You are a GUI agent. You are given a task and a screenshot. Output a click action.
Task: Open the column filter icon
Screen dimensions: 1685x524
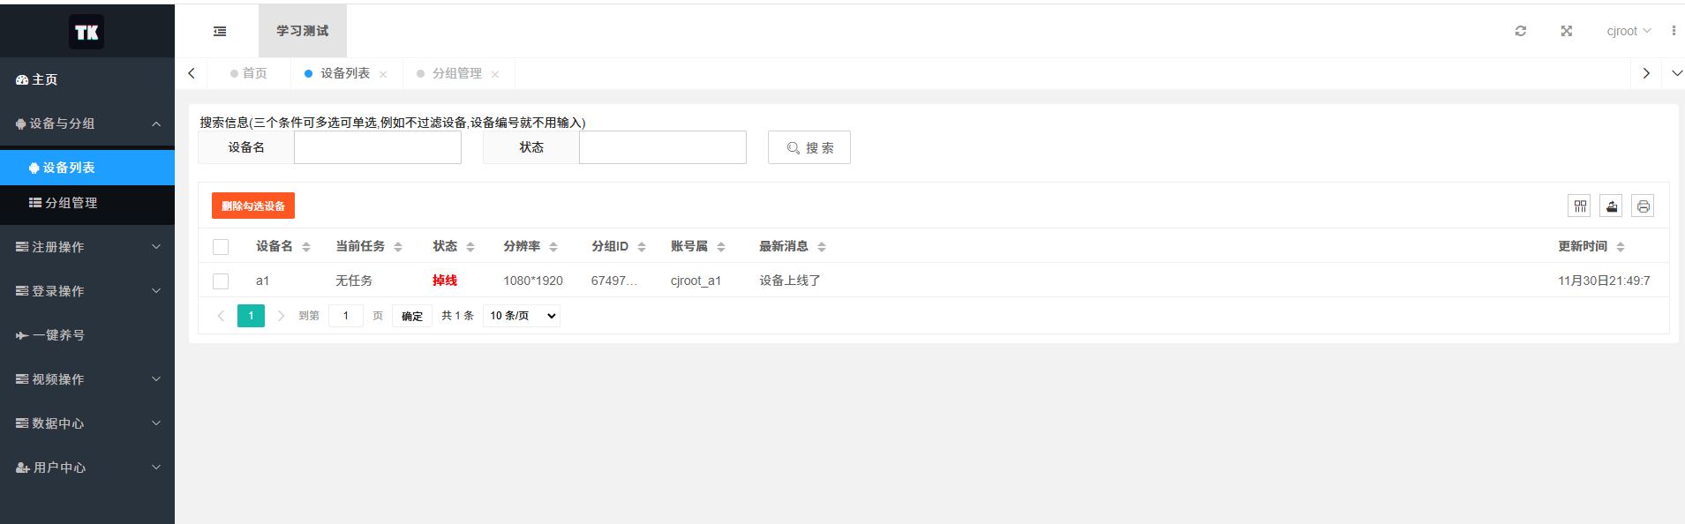tap(1579, 206)
